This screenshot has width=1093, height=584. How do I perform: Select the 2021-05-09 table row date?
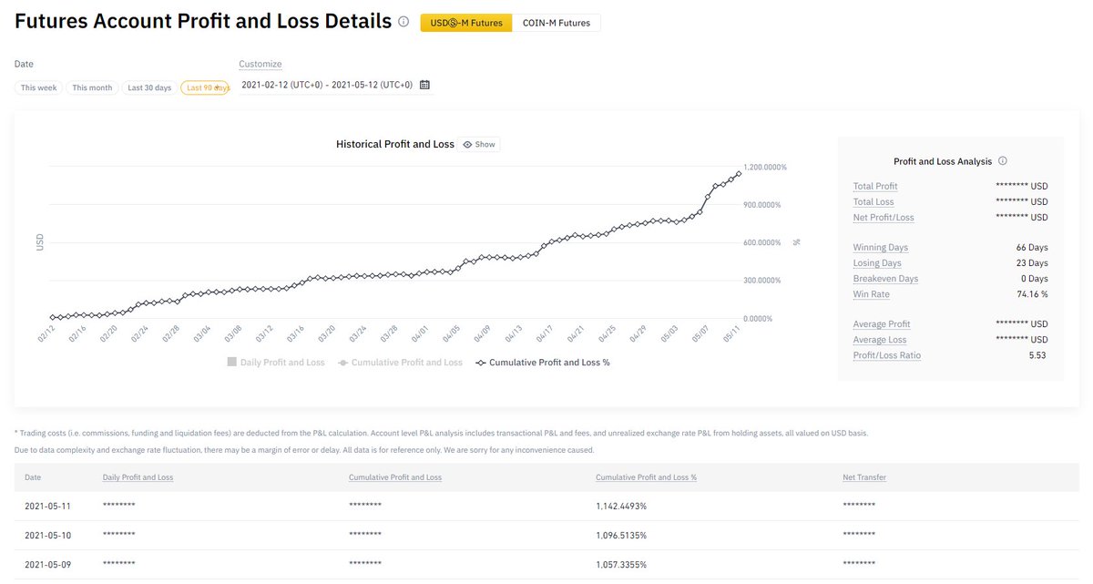coord(47,564)
